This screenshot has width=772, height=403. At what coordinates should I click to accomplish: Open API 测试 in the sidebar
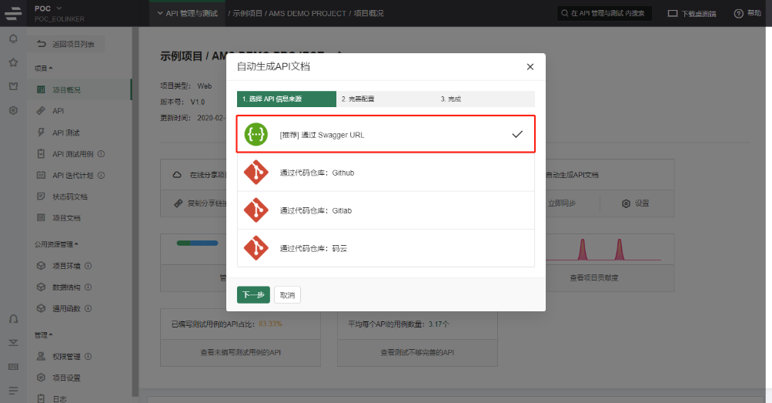pyautogui.click(x=79, y=133)
